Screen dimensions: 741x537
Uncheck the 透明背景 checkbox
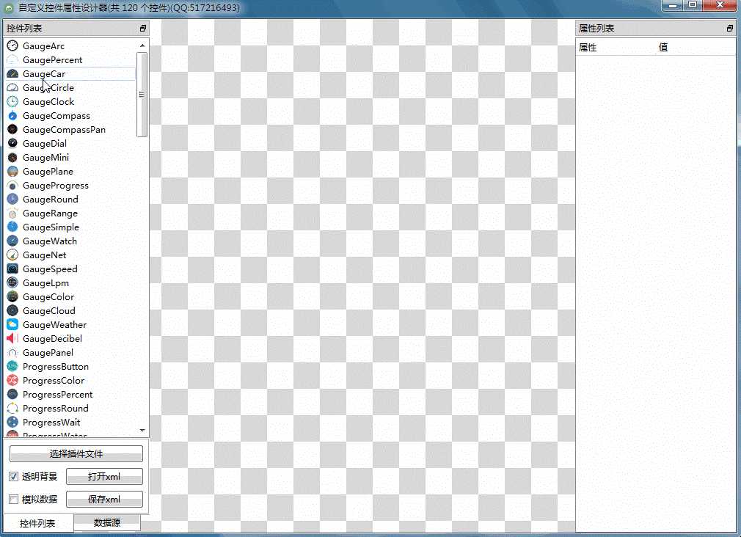tap(14, 477)
